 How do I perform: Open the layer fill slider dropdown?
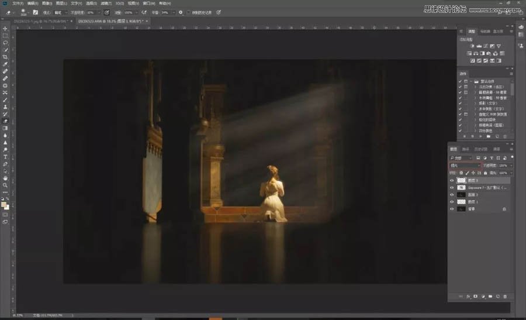511,173
